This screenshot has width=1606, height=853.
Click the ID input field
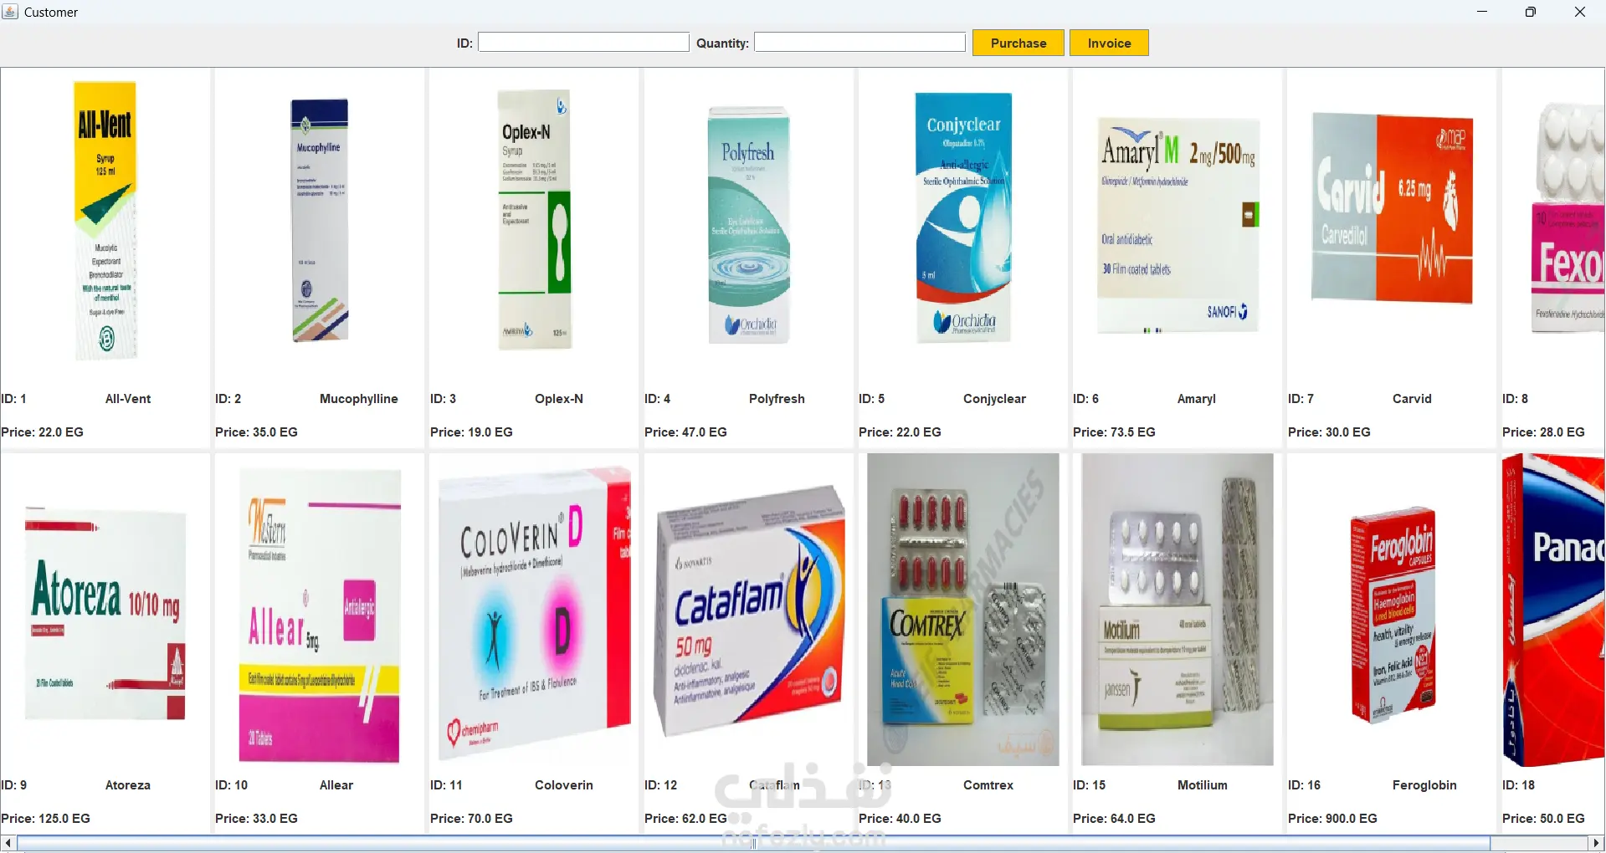coord(583,43)
